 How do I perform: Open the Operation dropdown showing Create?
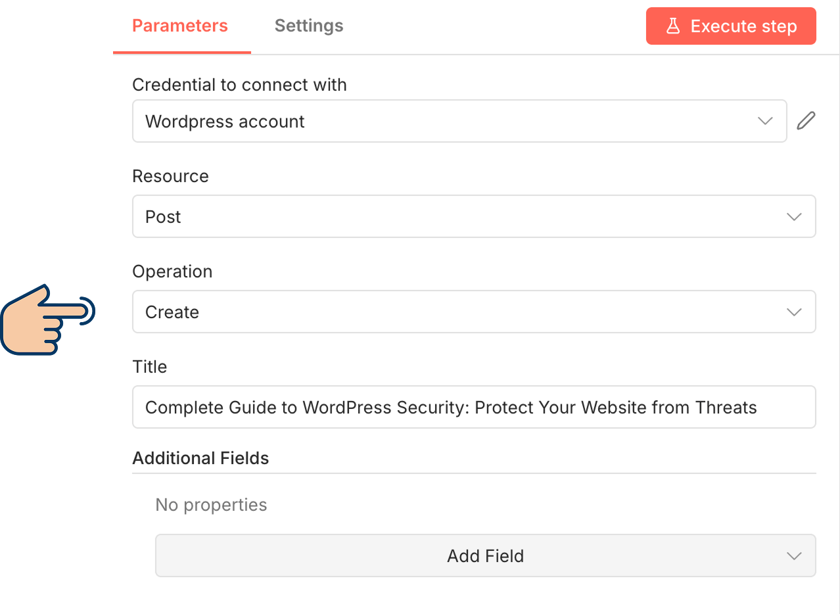pos(460,312)
